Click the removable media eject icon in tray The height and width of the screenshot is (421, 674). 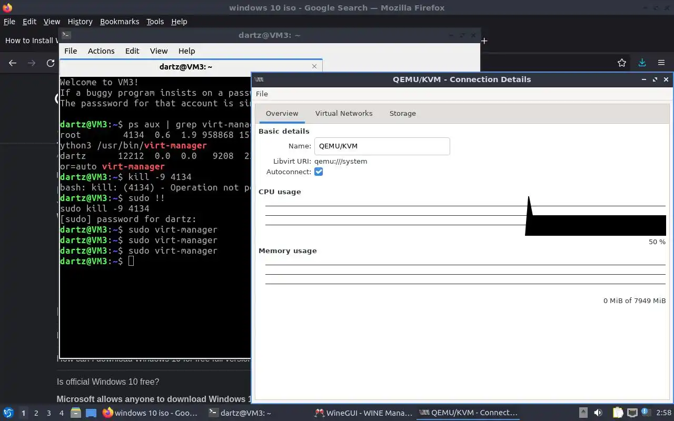tap(583, 413)
